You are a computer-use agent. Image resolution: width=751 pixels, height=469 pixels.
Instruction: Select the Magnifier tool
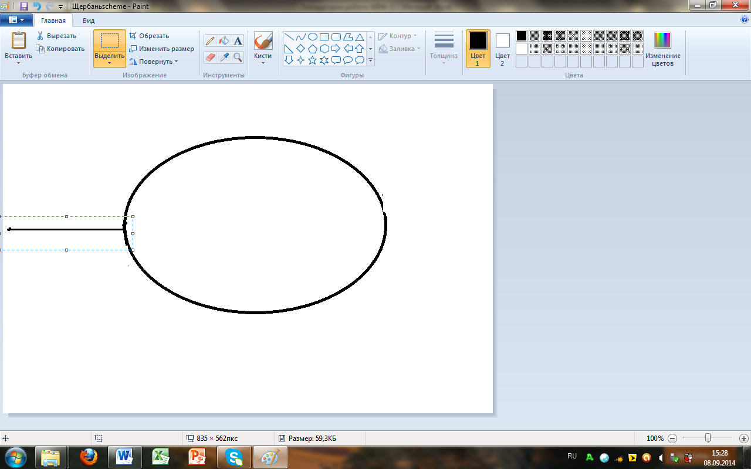click(x=238, y=57)
